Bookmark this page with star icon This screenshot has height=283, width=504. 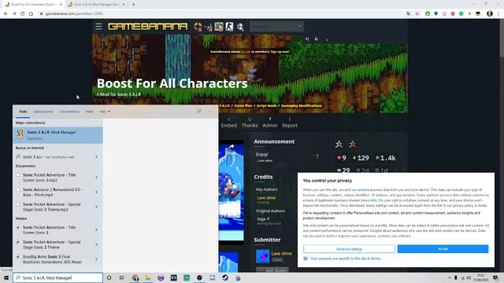[x=417, y=14]
